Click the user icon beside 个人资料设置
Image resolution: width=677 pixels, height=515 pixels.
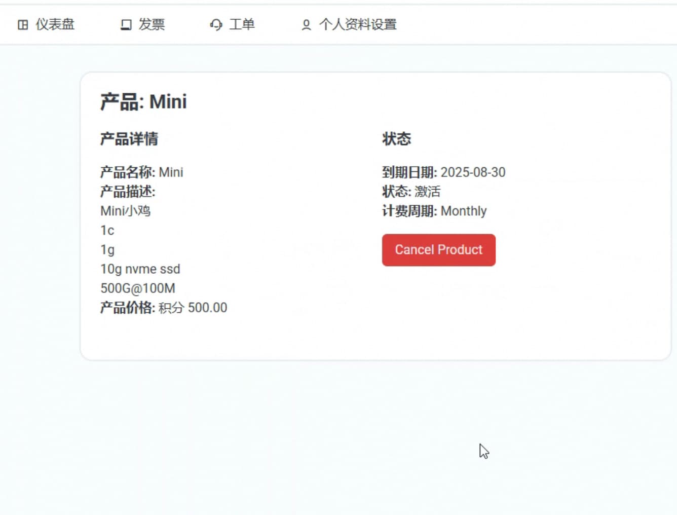click(306, 24)
